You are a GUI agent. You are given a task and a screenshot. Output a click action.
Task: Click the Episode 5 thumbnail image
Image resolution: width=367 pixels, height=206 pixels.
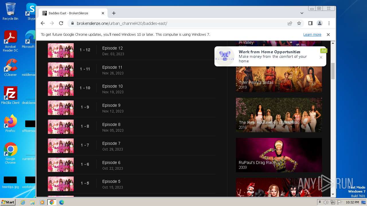pos(61,184)
